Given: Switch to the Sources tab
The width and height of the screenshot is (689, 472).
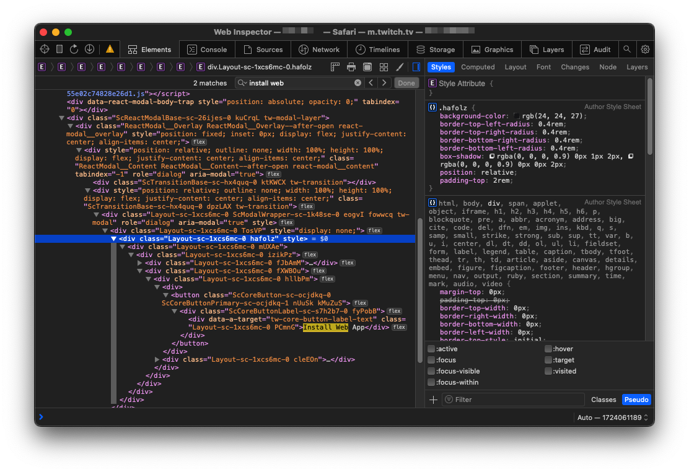Looking at the screenshot, I should coord(263,49).
